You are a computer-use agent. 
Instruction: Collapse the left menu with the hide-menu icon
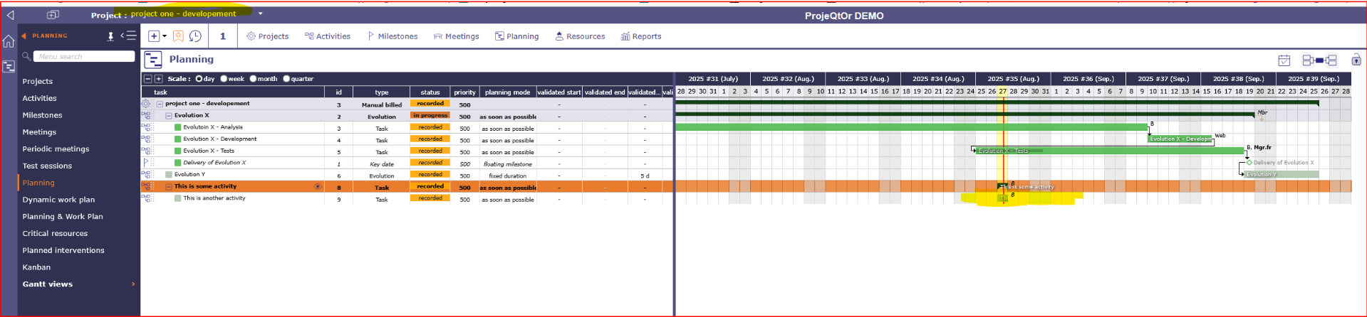click(128, 36)
